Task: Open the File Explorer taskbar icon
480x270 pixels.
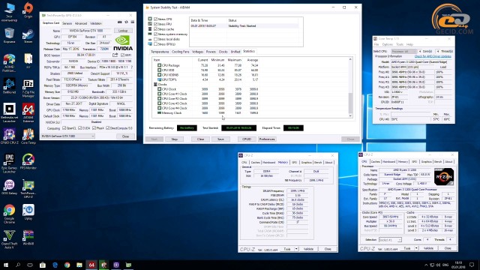Action: click(x=79, y=265)
